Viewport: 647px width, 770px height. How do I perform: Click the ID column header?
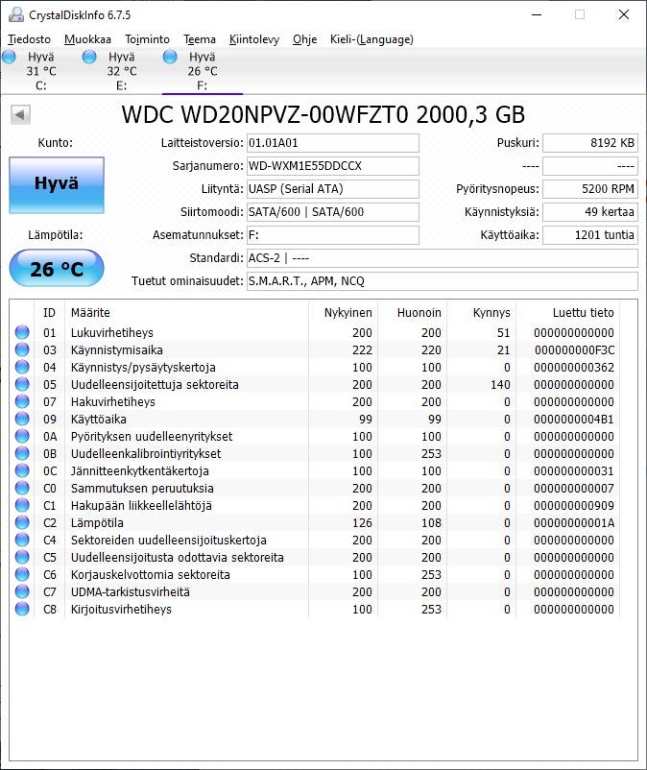[x=50, y=313]
